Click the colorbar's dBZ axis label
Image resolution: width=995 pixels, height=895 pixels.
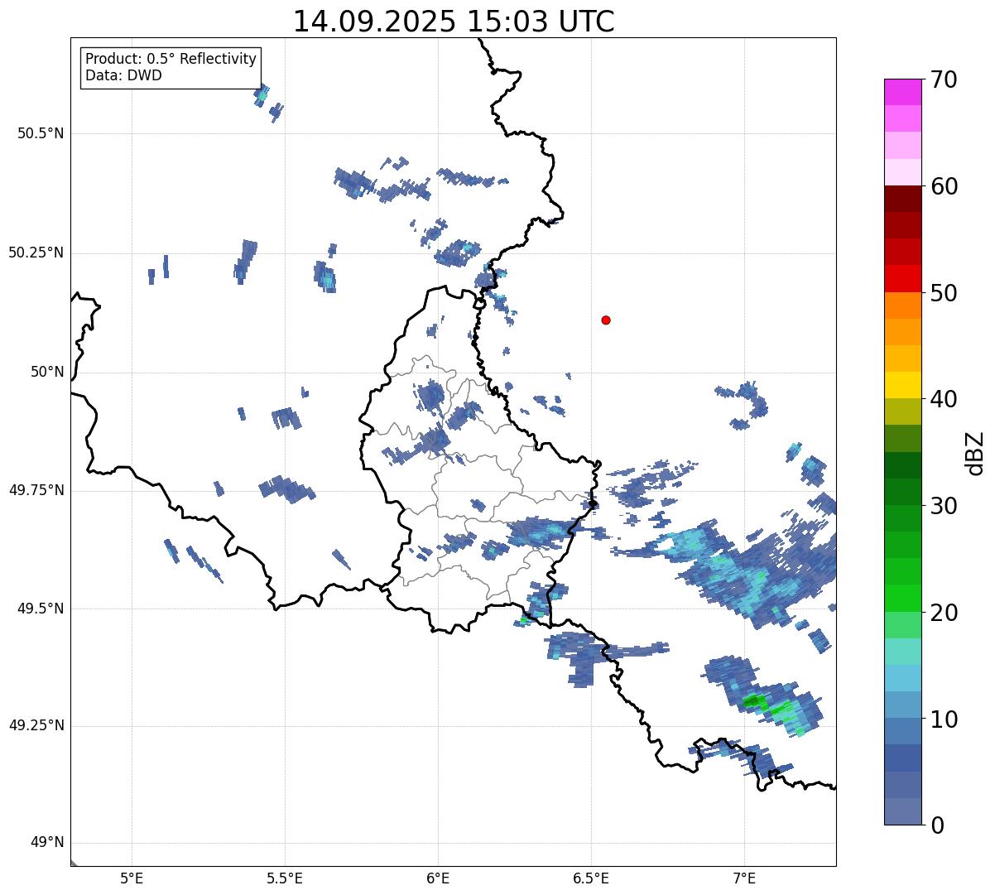click(x=974, y=452)
